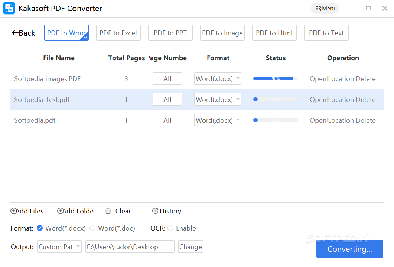This screenshot has height=267, width=394.
Task: Click the Converting... button
Action: click(349, 249)
